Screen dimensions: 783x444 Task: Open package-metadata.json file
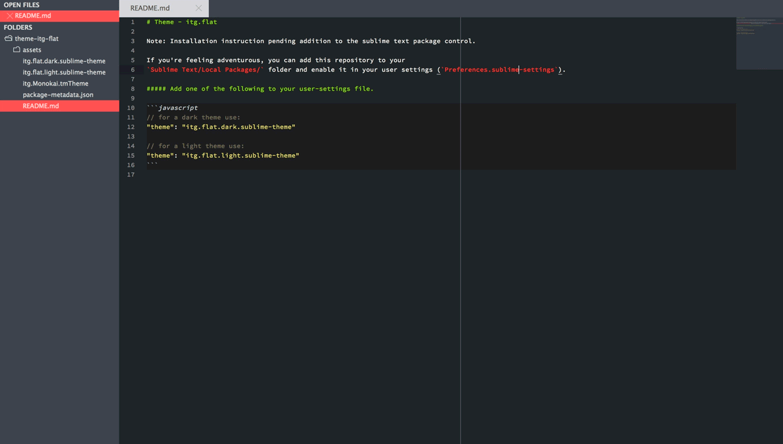click(x=58, y=95)
